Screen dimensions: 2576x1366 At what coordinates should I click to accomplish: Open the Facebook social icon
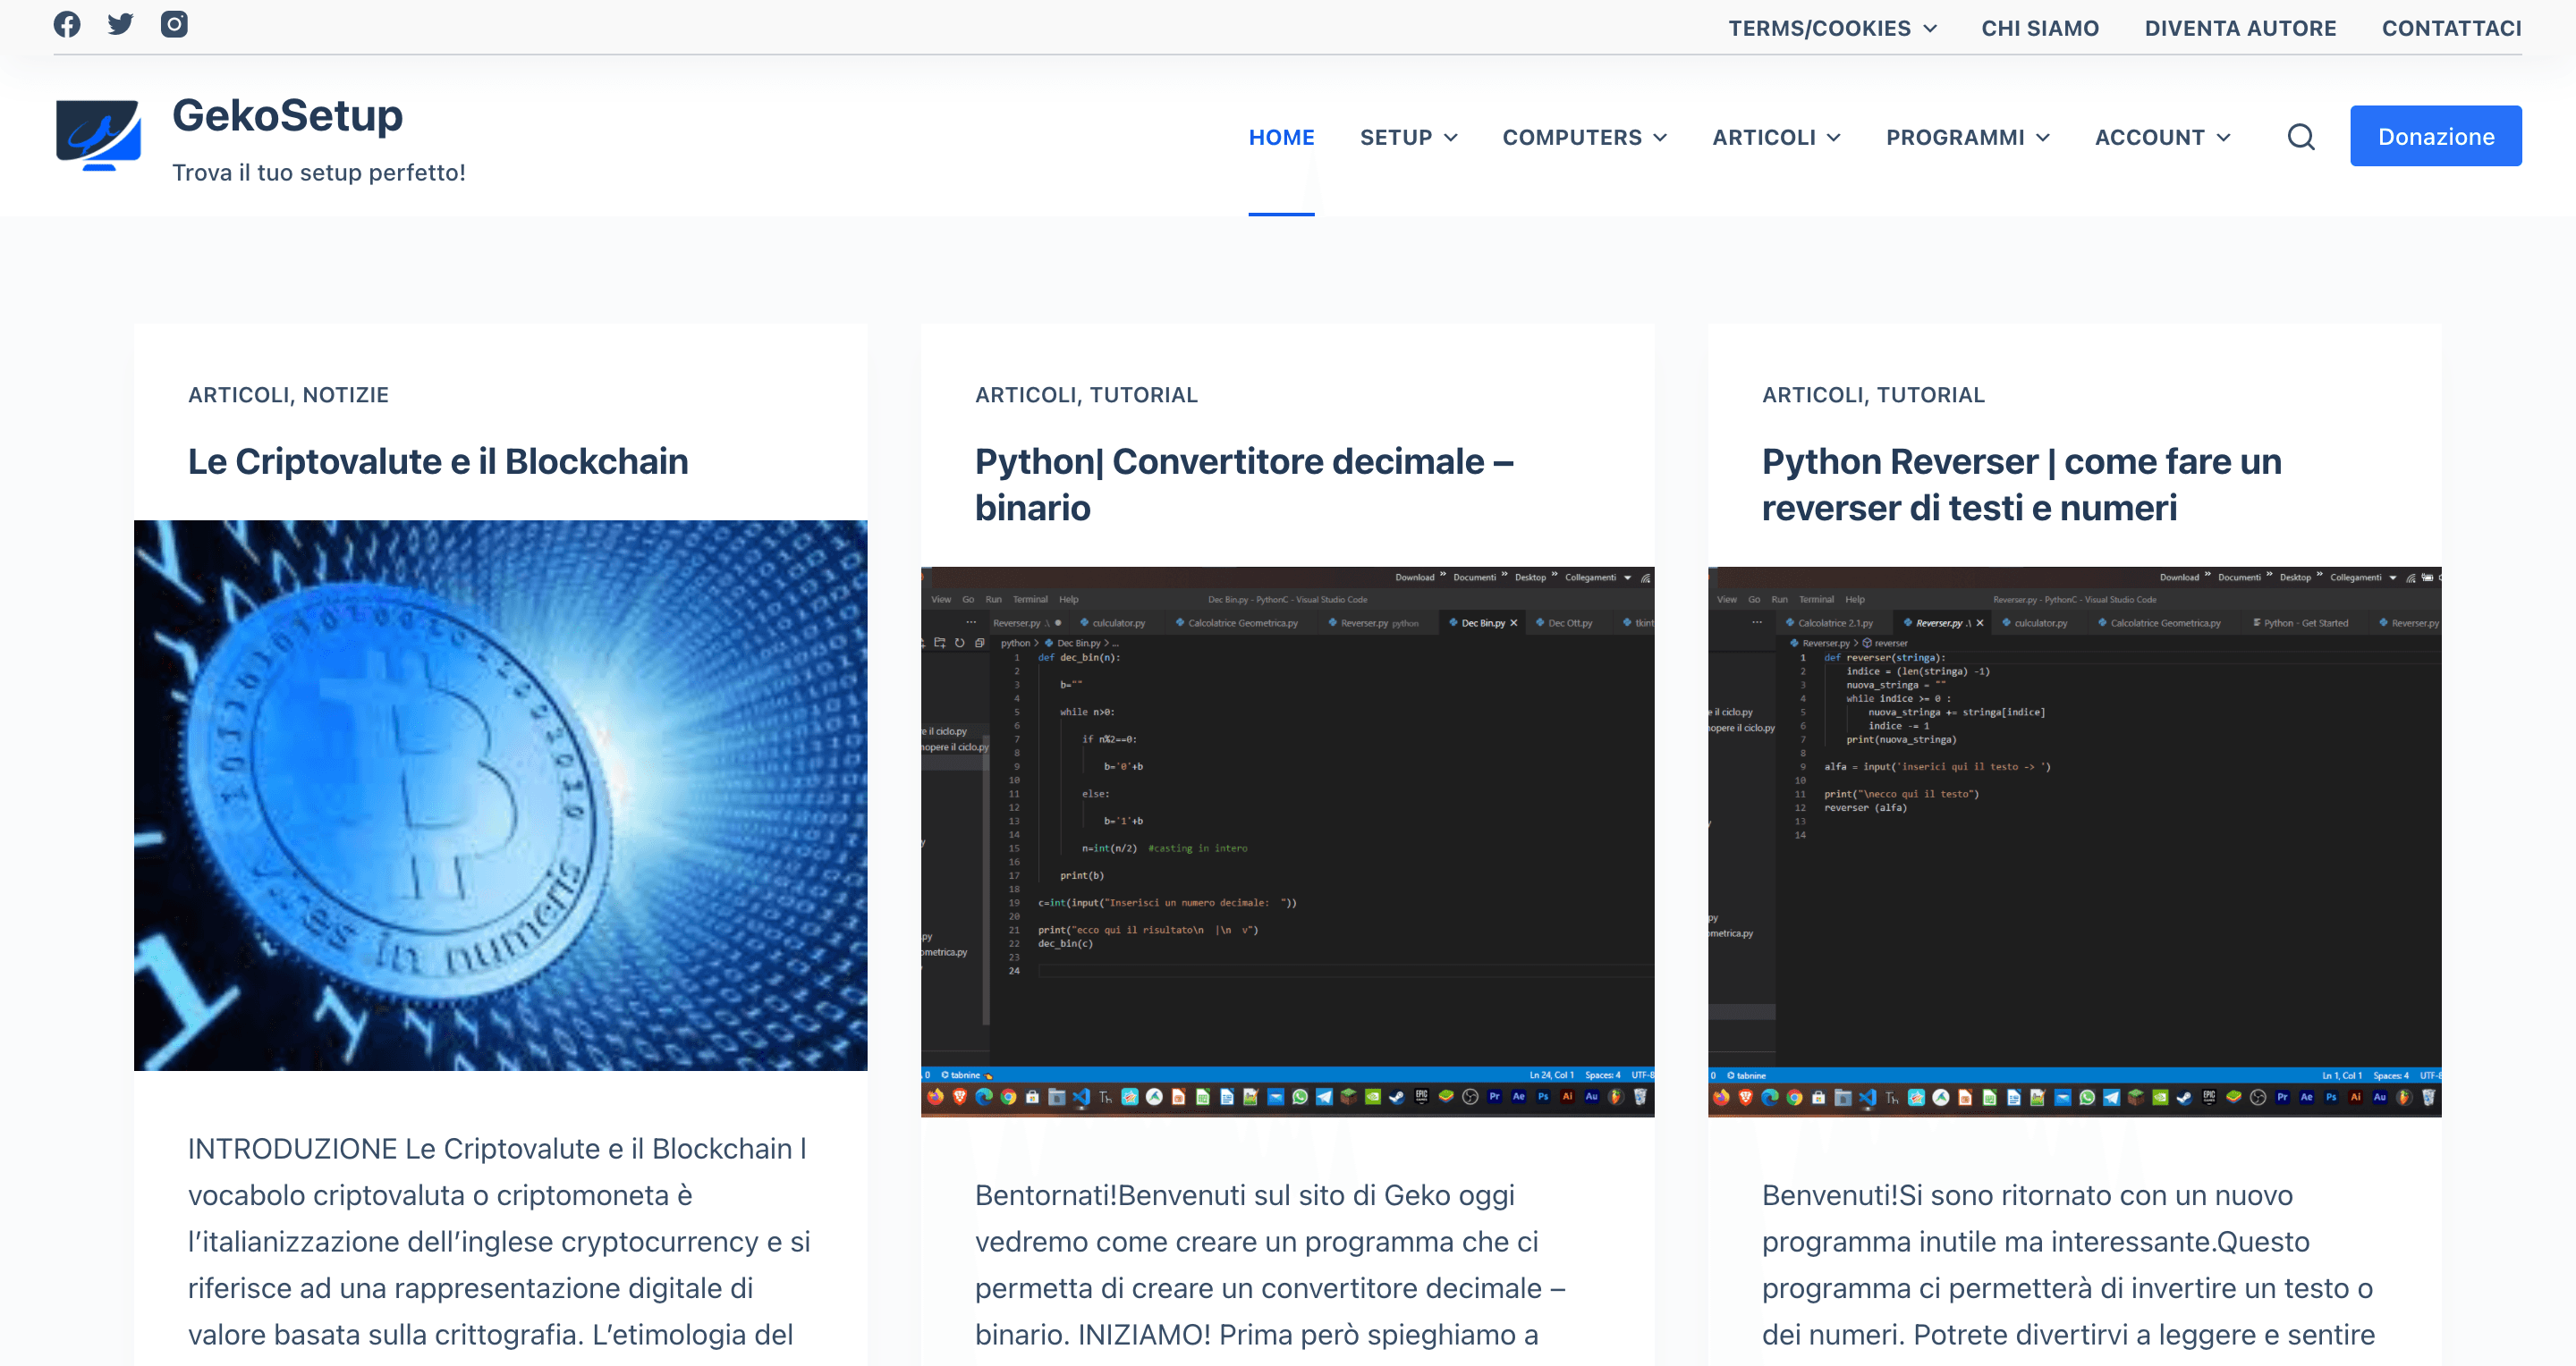(67, 24)
